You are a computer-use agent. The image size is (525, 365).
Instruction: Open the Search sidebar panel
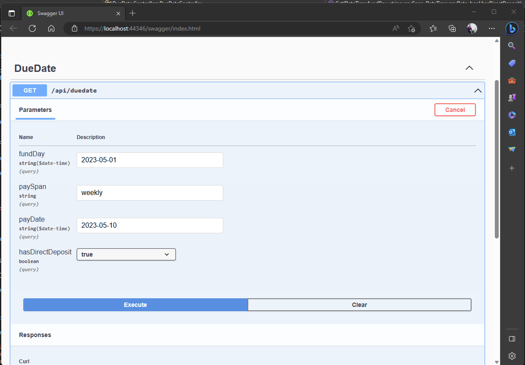click(x=512, y=46)
